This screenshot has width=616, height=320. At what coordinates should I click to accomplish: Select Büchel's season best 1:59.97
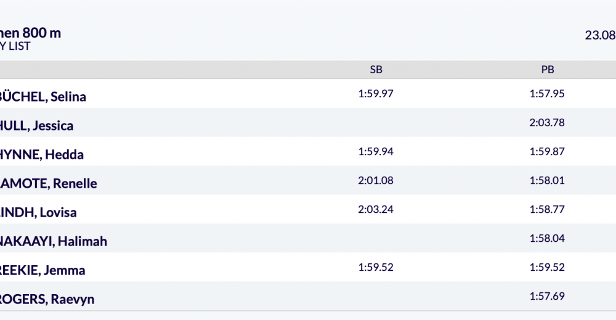(376, 94)
